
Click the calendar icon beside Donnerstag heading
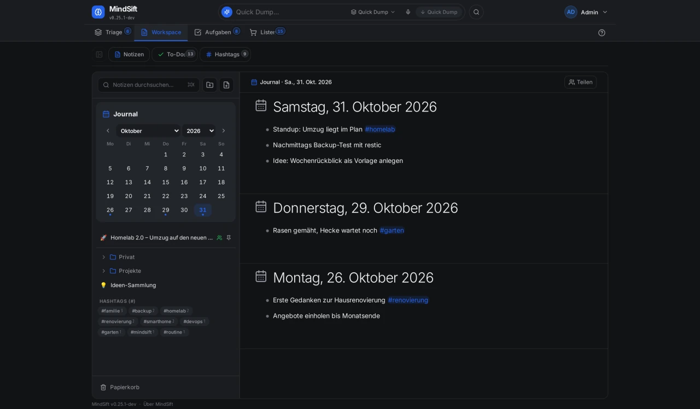click(x=261, y=207)
